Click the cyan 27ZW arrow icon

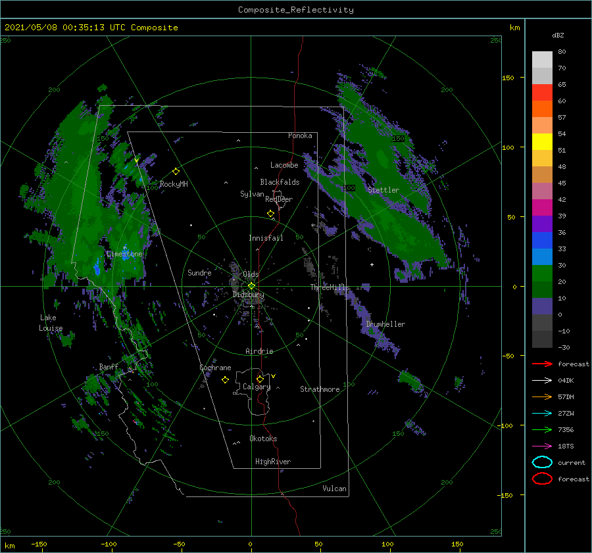[542, 414]
